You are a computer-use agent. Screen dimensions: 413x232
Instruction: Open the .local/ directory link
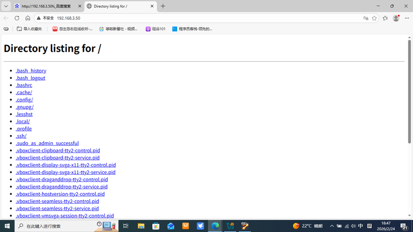click(x=23, y=122)
